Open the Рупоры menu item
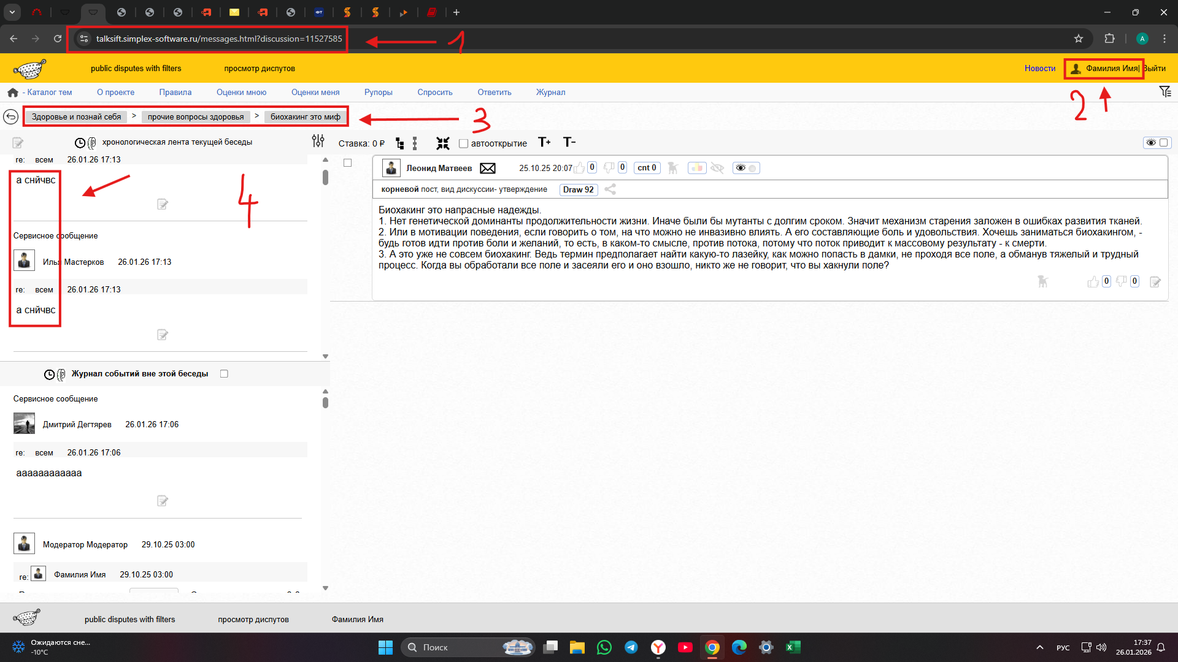The height and width of the screenshot is (662, 1178). coord(378,93)
